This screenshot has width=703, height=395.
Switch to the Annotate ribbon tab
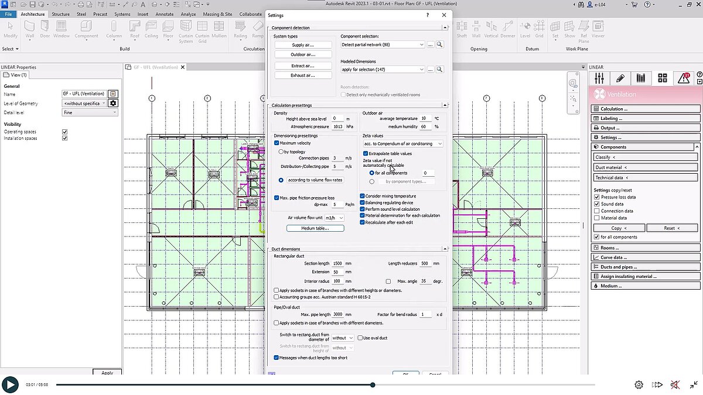click(165, 14)
